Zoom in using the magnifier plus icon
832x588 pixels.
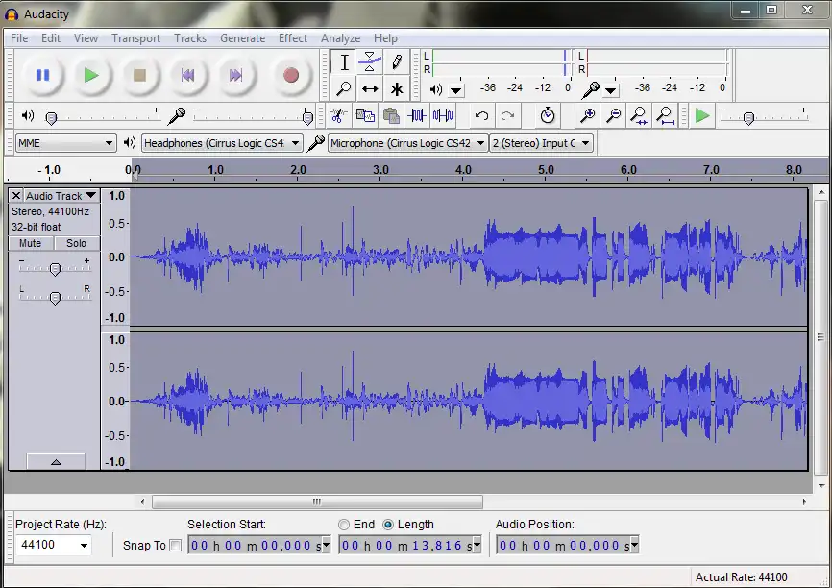587,115
